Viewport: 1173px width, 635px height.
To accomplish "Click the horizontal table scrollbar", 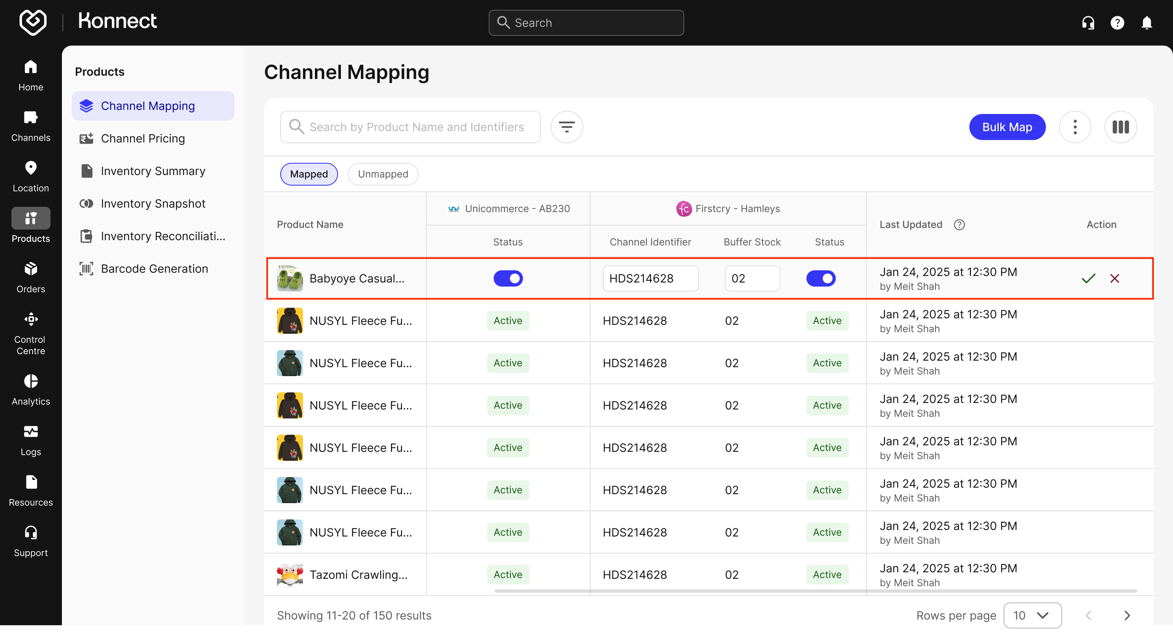I will [x=815, y=591].
